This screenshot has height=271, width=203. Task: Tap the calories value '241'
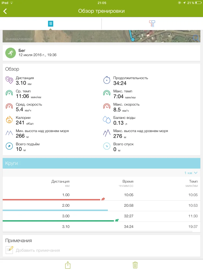(x=20, y=123)
